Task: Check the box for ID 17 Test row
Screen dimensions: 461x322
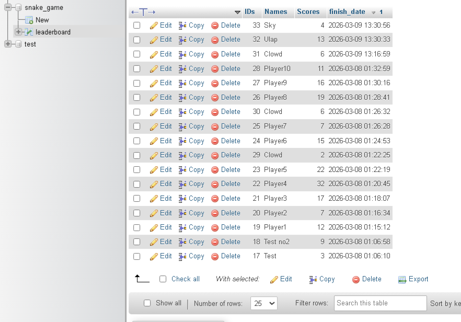Action: click(x=137, y=257)
